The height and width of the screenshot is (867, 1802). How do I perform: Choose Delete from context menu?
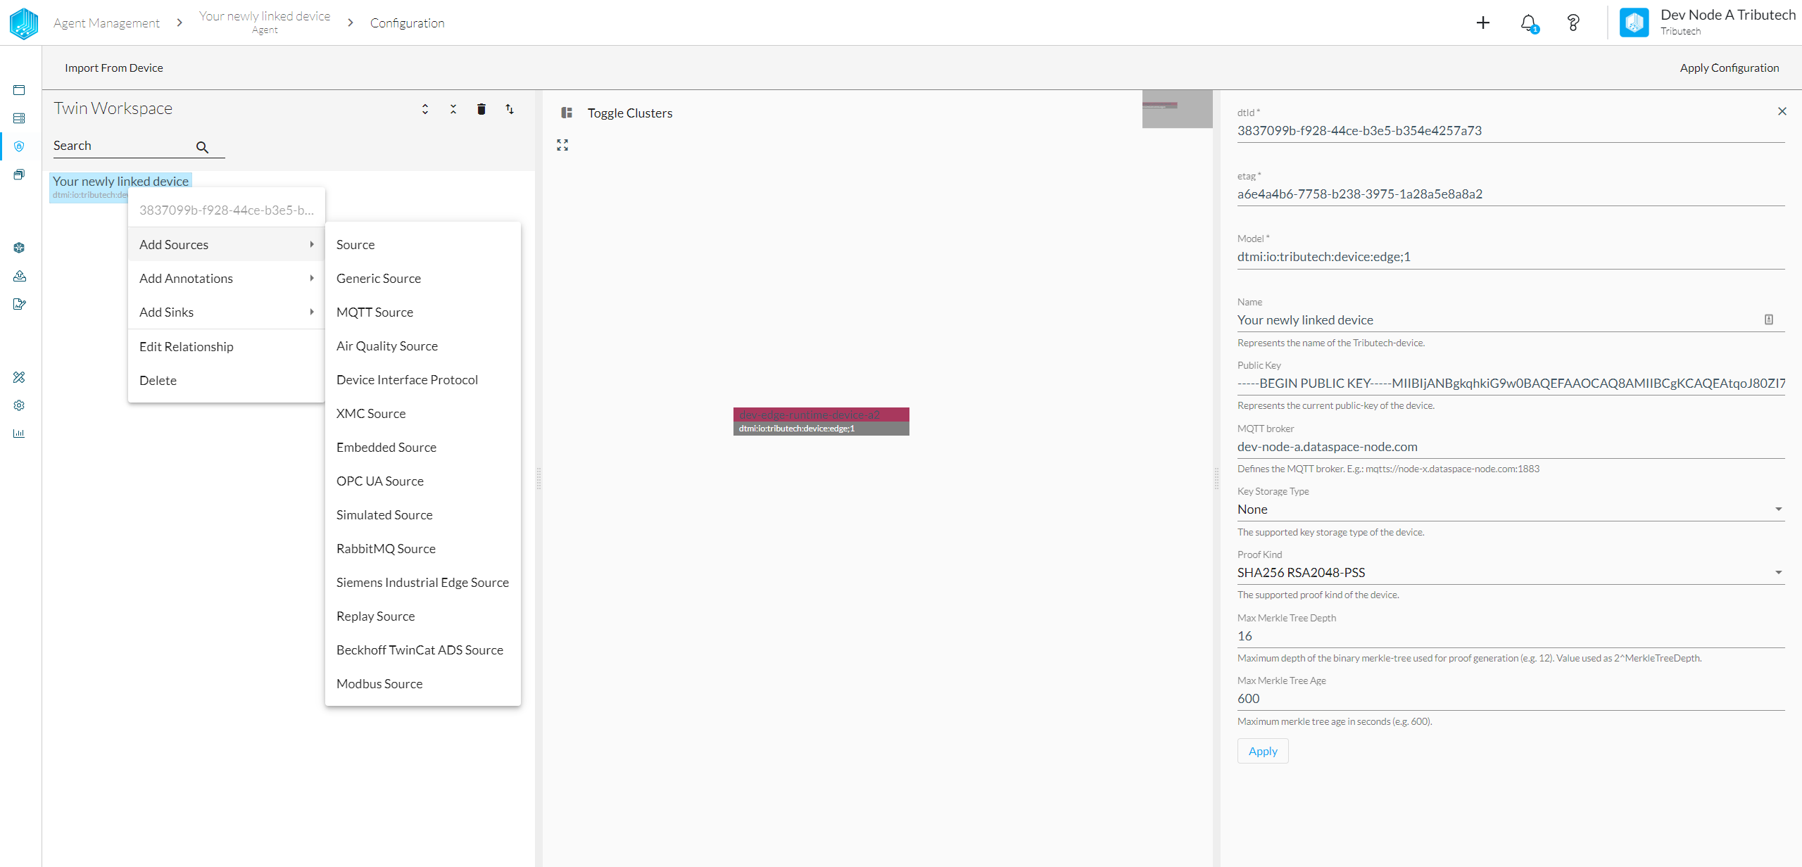coord(226,381)
